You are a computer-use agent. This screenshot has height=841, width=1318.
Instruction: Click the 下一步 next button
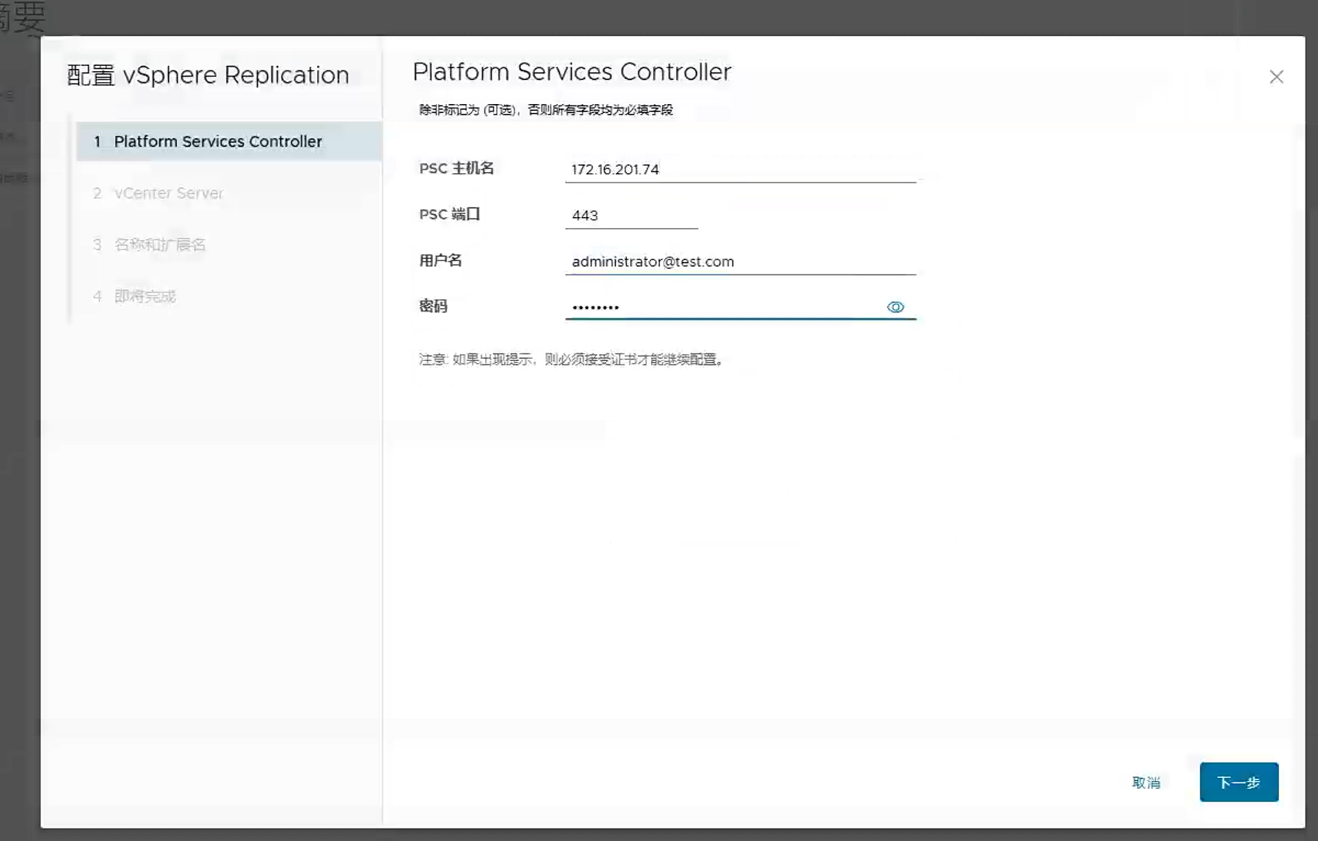pyautogui.click(x=1239, y=782)
